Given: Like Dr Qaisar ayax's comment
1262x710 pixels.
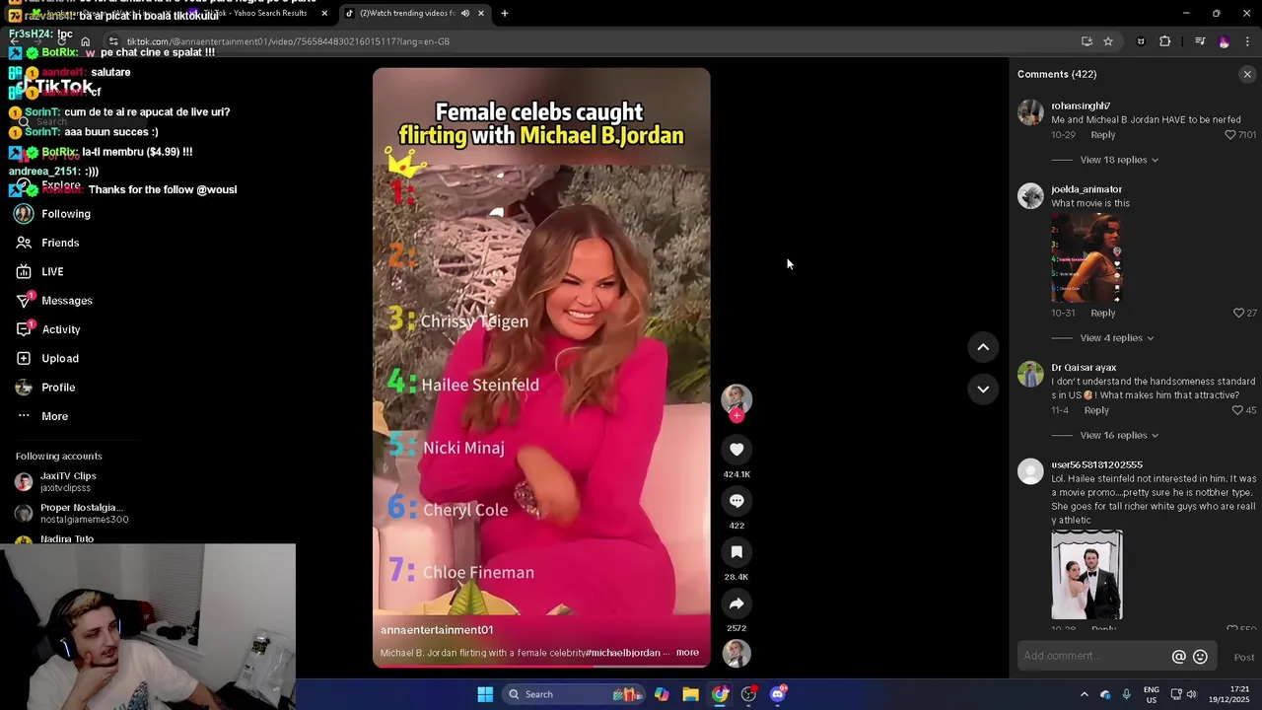Looking at the screenshot, I should coord(1237,410).
